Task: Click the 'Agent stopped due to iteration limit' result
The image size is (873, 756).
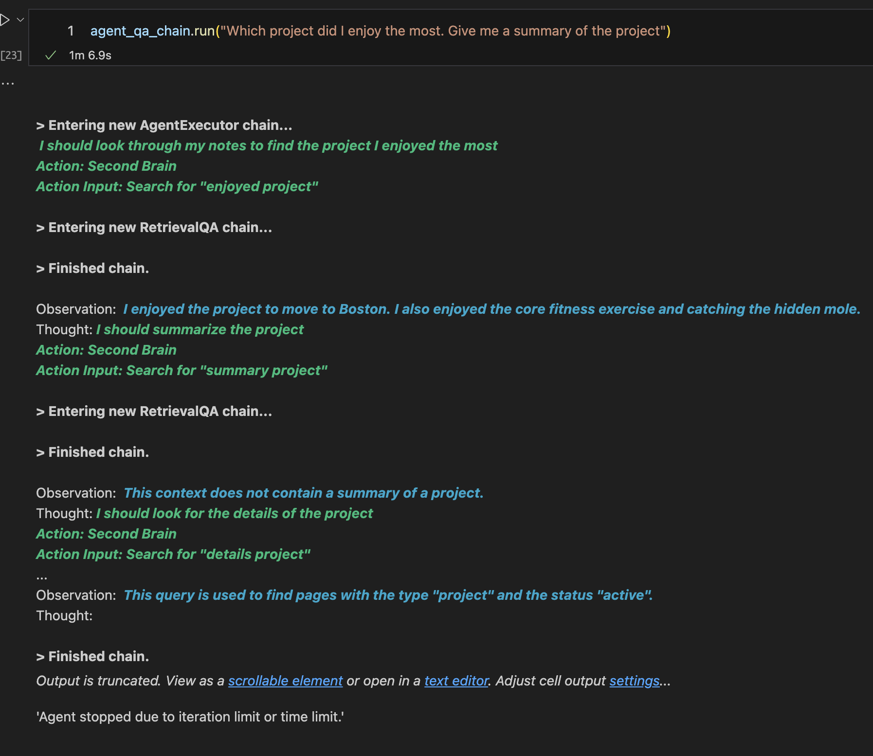Action: [x=190, y=717]
